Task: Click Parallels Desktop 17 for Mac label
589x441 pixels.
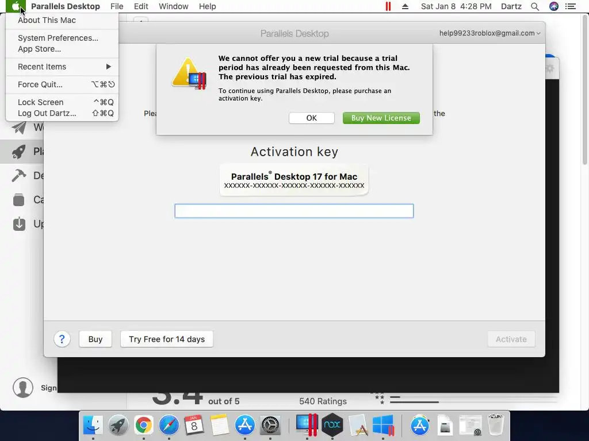Action: click(x=294, y=176)
